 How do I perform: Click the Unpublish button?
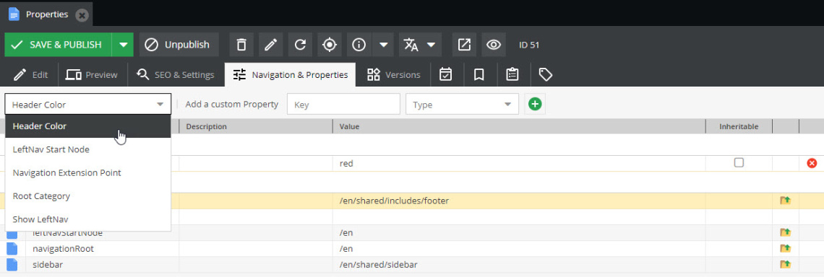pyautogui.click(x=179, y=45)
